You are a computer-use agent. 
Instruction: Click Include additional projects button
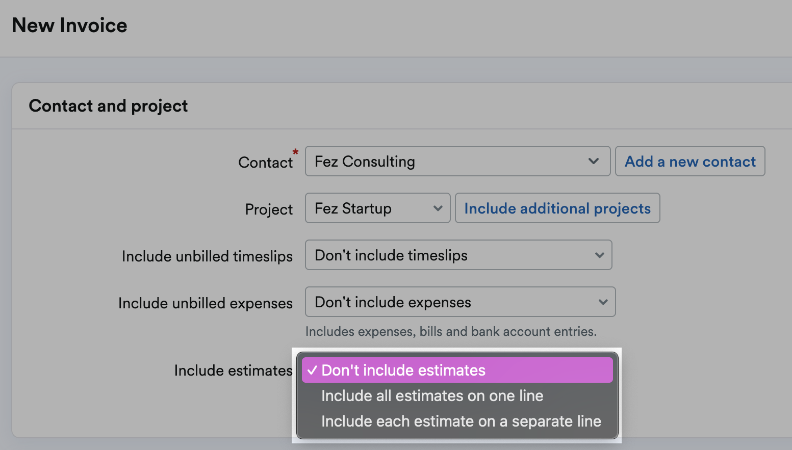click(557, 208)
